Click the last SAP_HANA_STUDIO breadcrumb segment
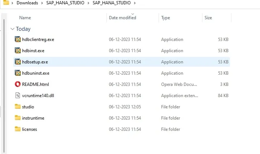The width and height of the screenshot is (260, 154). pyautogui.click(x=112, y=3)
